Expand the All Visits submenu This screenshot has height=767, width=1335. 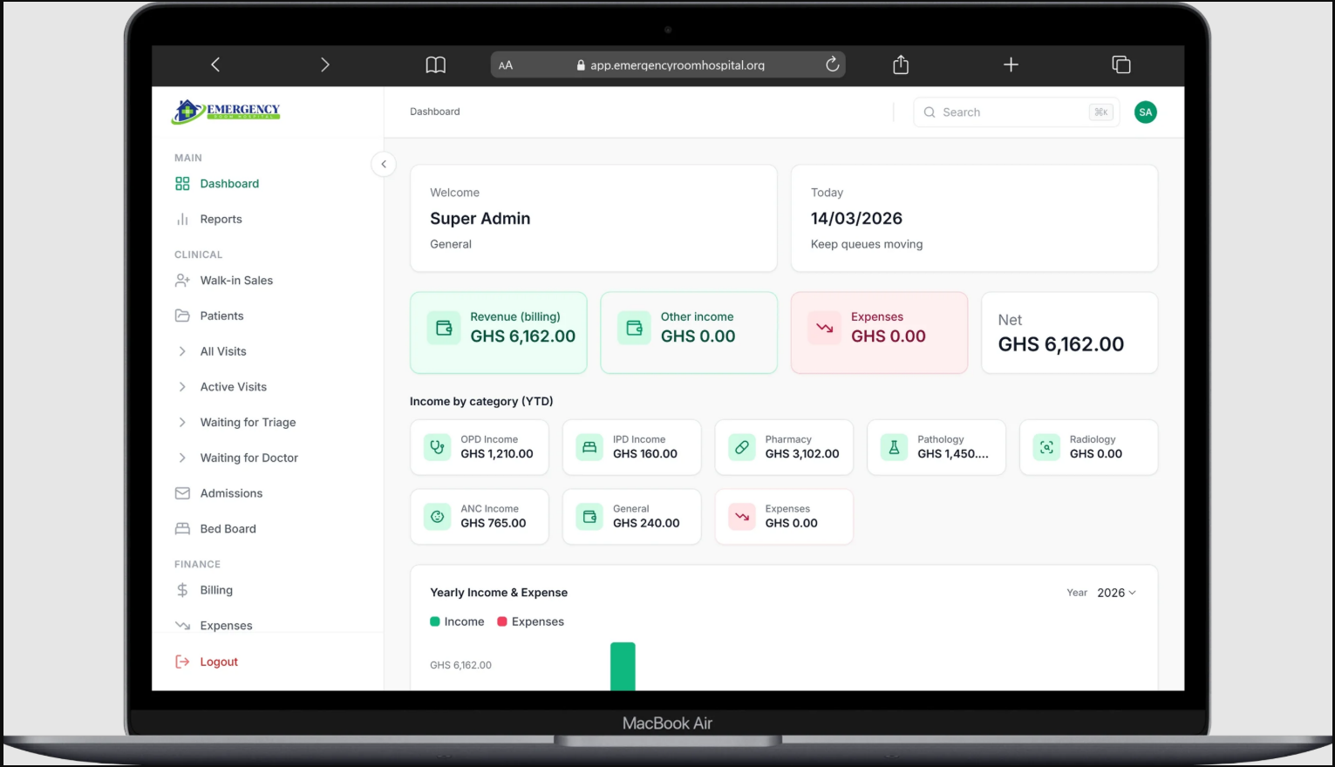coord(182,351)
